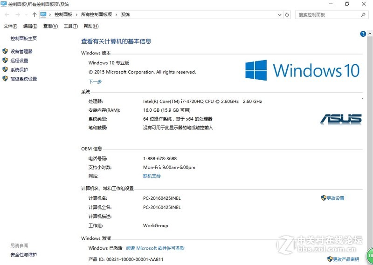Click the window icon in the title bar
The height and width of the screenshot is (265, 373).
[4, 4]
